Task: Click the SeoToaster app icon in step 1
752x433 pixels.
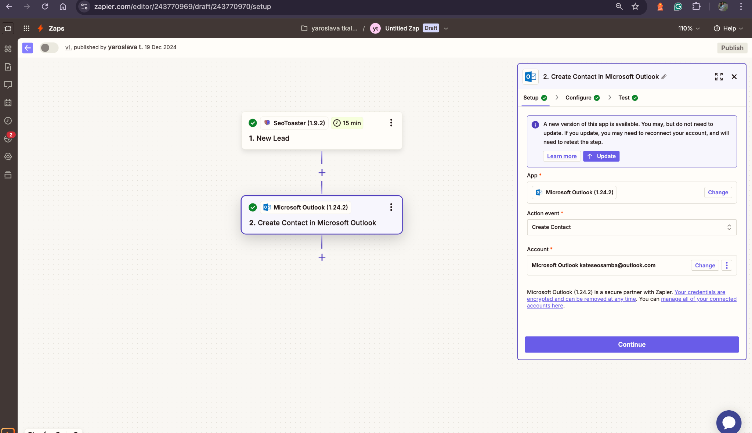Action: coord(267,123)
